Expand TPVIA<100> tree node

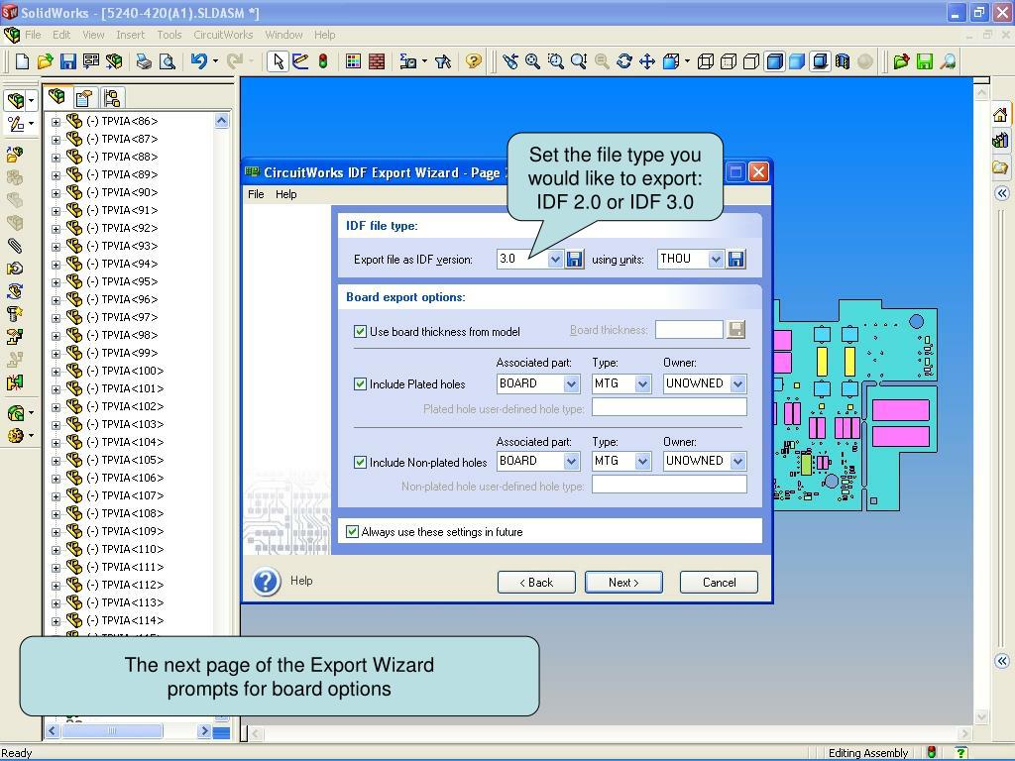(56, 372)
